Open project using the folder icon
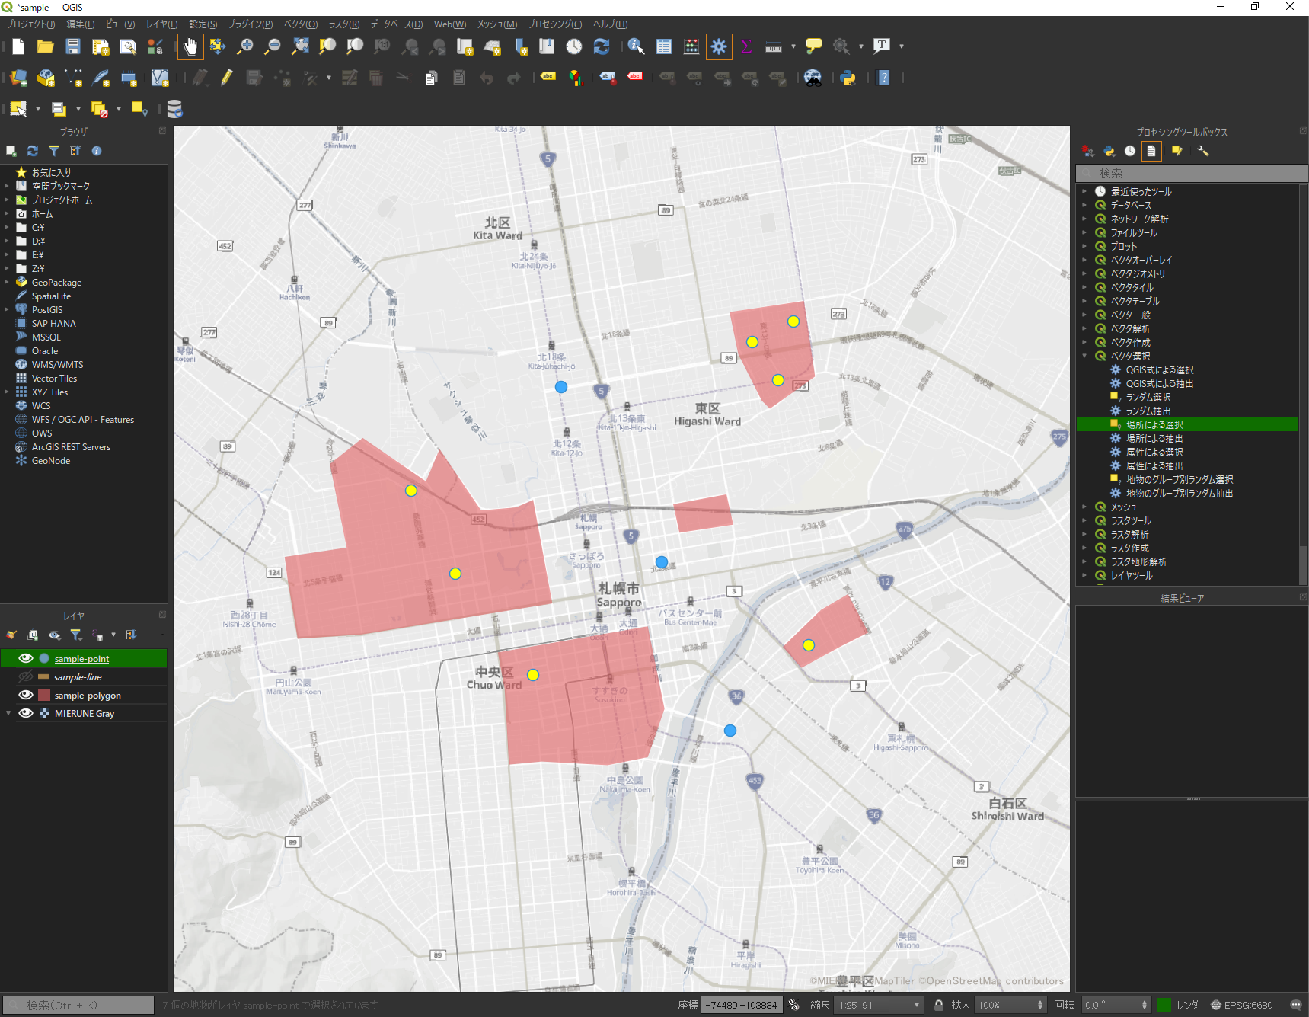This screenshot has width=1309, height=1017. tap(46, 46)
